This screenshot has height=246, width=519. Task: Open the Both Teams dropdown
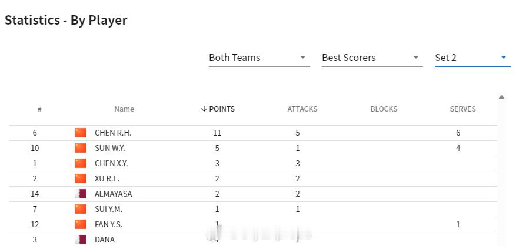[259, 58]
